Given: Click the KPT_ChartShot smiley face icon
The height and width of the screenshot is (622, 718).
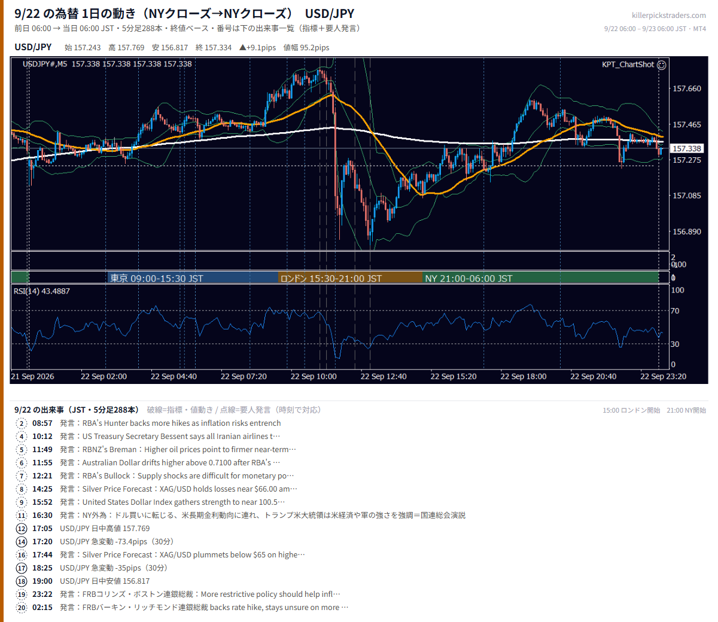Looking at the screenshot, I should click(x=661, y=65).
